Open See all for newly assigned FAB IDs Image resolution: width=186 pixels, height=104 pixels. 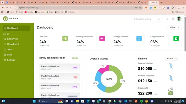click(75, 58)
